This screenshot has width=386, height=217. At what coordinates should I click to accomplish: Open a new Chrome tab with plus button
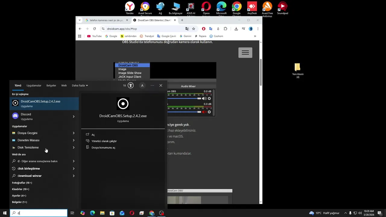(x=182, y=20)
